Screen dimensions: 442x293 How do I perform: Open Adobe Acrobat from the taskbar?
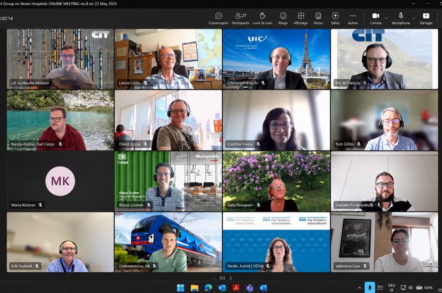tap(236, 288)
